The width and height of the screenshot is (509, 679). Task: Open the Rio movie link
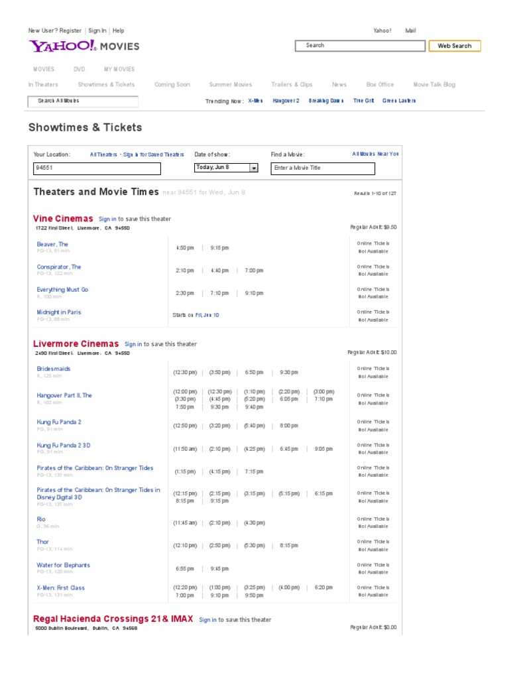pos(41,519)
